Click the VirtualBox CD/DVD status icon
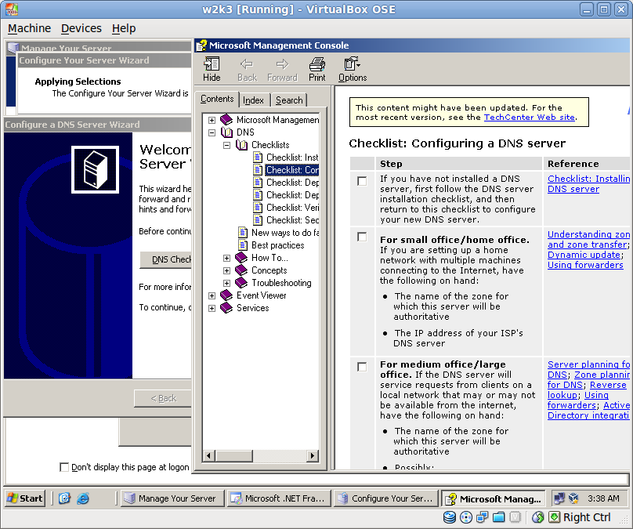This screenshot has height=529, width=633. click(x=466, y=517)
